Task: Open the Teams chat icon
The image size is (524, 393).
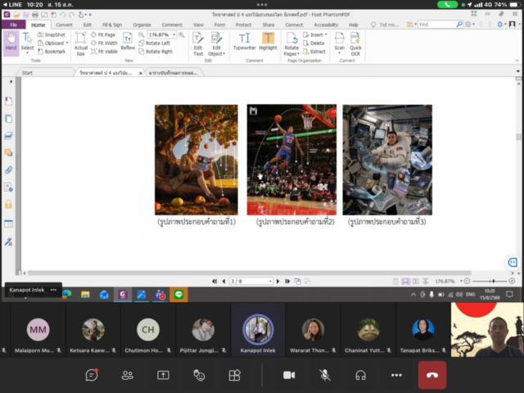Action: pyautogui.click(x=92, y=375)
